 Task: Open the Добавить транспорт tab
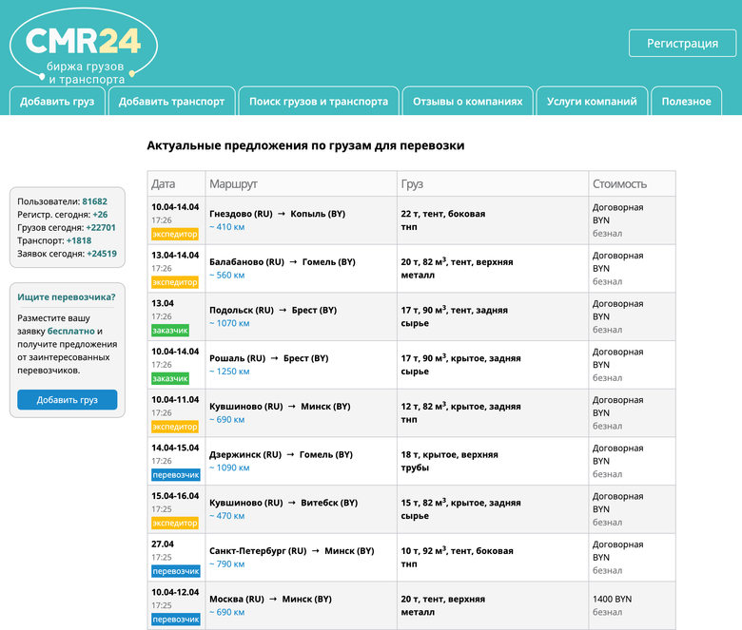171,102
